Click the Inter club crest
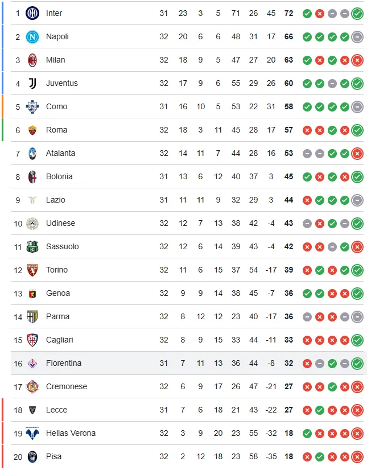The width and height of the screenshot is (367, 470). coord(32,13)
